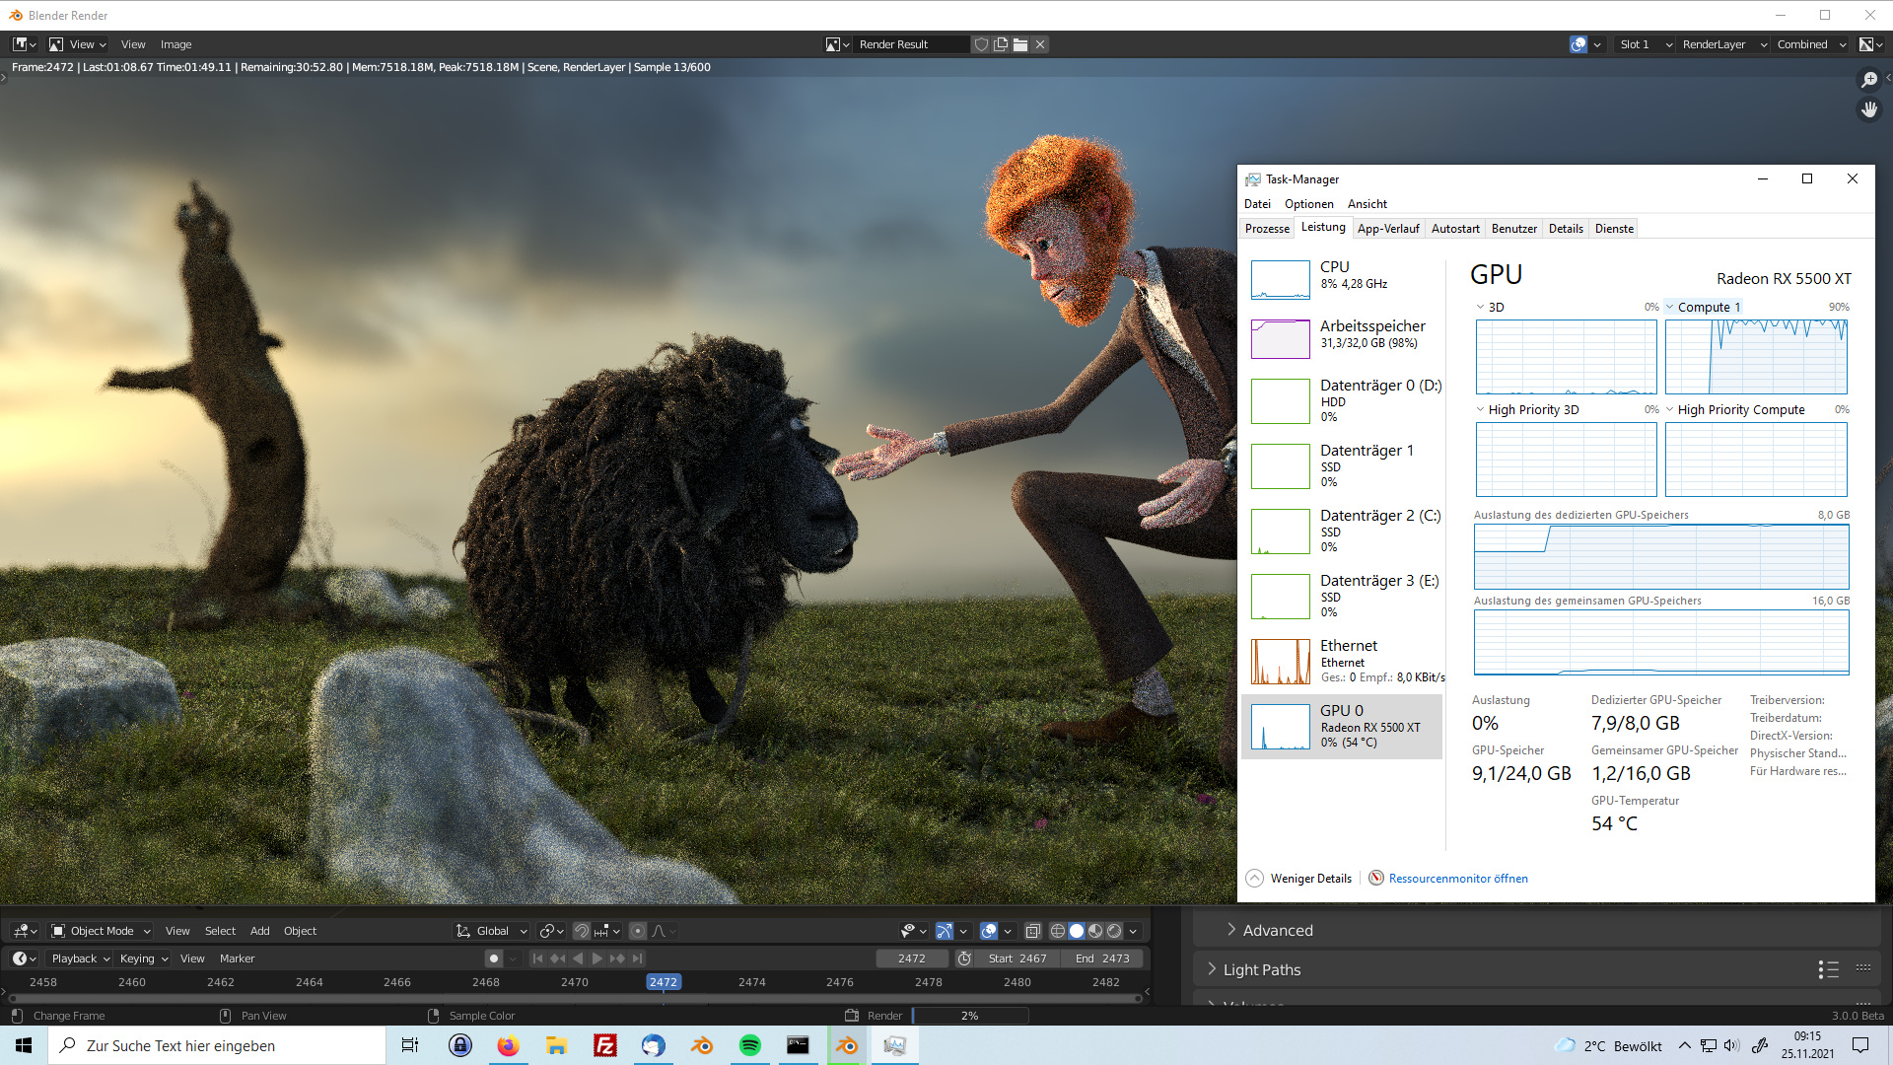Switch to Autostart tab
This screenshot has width=1893, height=1065.
pyautogui.click(x=1455, y=229)
